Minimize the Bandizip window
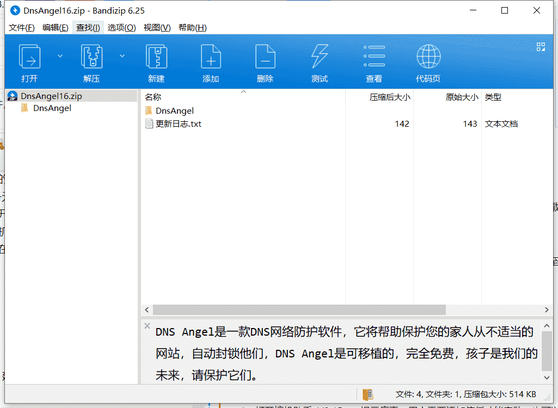 [x=473, y=11]
